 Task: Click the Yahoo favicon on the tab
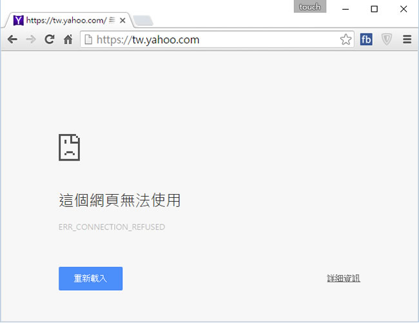pyautogui.click(x=19, y=20)
